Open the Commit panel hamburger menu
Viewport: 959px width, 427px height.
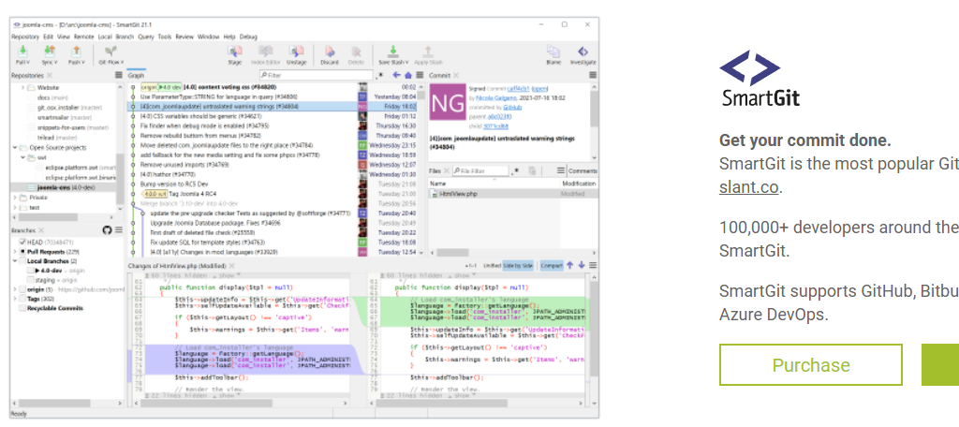click(x=592, y=75)
